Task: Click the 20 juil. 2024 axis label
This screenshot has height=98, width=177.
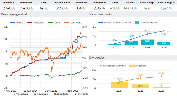Action: pyautogui.click(x=31, y=91)
